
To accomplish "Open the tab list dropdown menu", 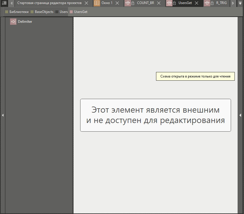I will point(240,3).
